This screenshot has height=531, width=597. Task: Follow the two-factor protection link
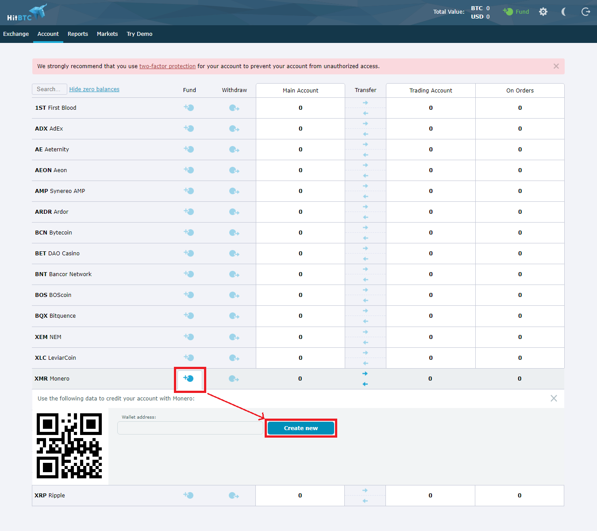click(167, 66)
